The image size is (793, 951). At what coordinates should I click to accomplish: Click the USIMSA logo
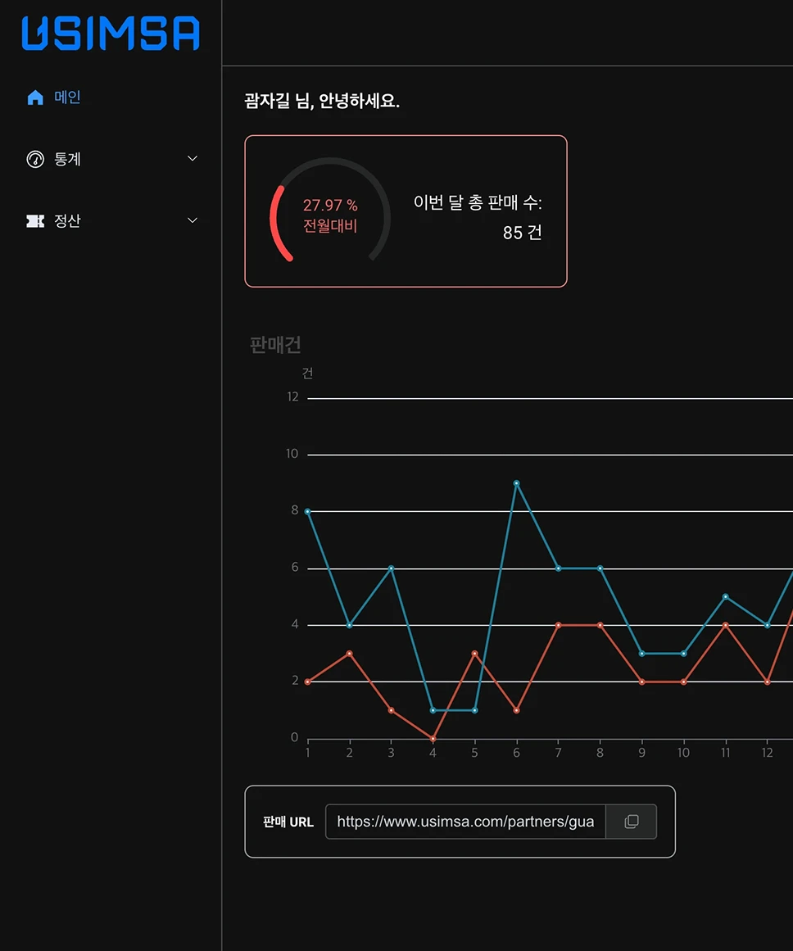(110, 34)
